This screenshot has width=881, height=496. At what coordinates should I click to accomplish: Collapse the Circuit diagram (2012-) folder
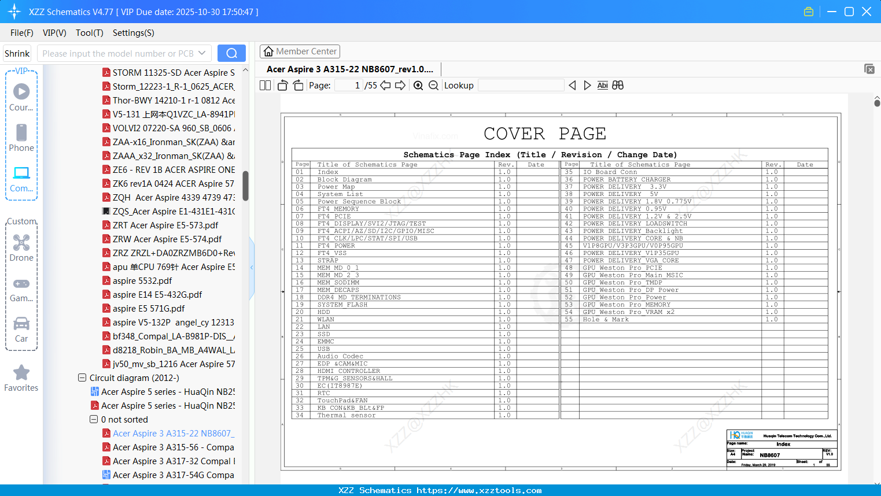82,377
